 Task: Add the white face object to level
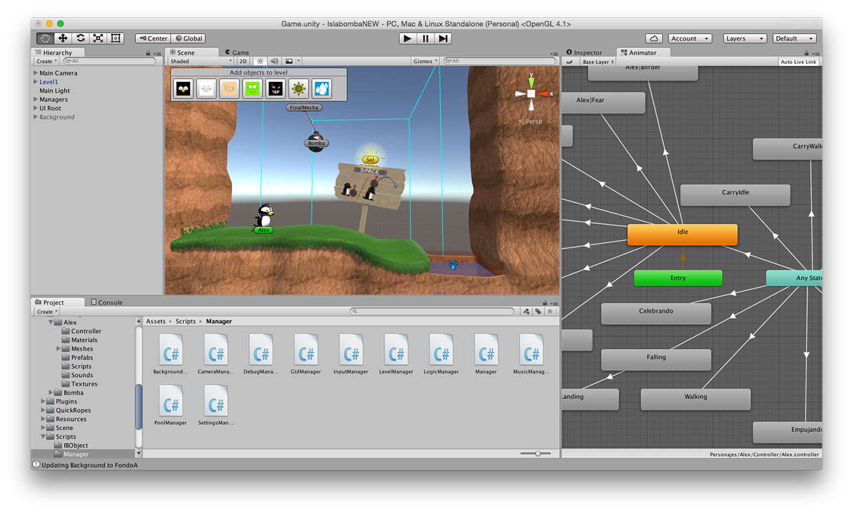pyautogui.click(x=207, y=89)
